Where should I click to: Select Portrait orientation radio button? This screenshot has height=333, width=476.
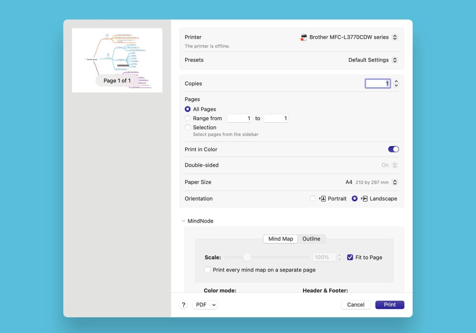tap(313, 199)
